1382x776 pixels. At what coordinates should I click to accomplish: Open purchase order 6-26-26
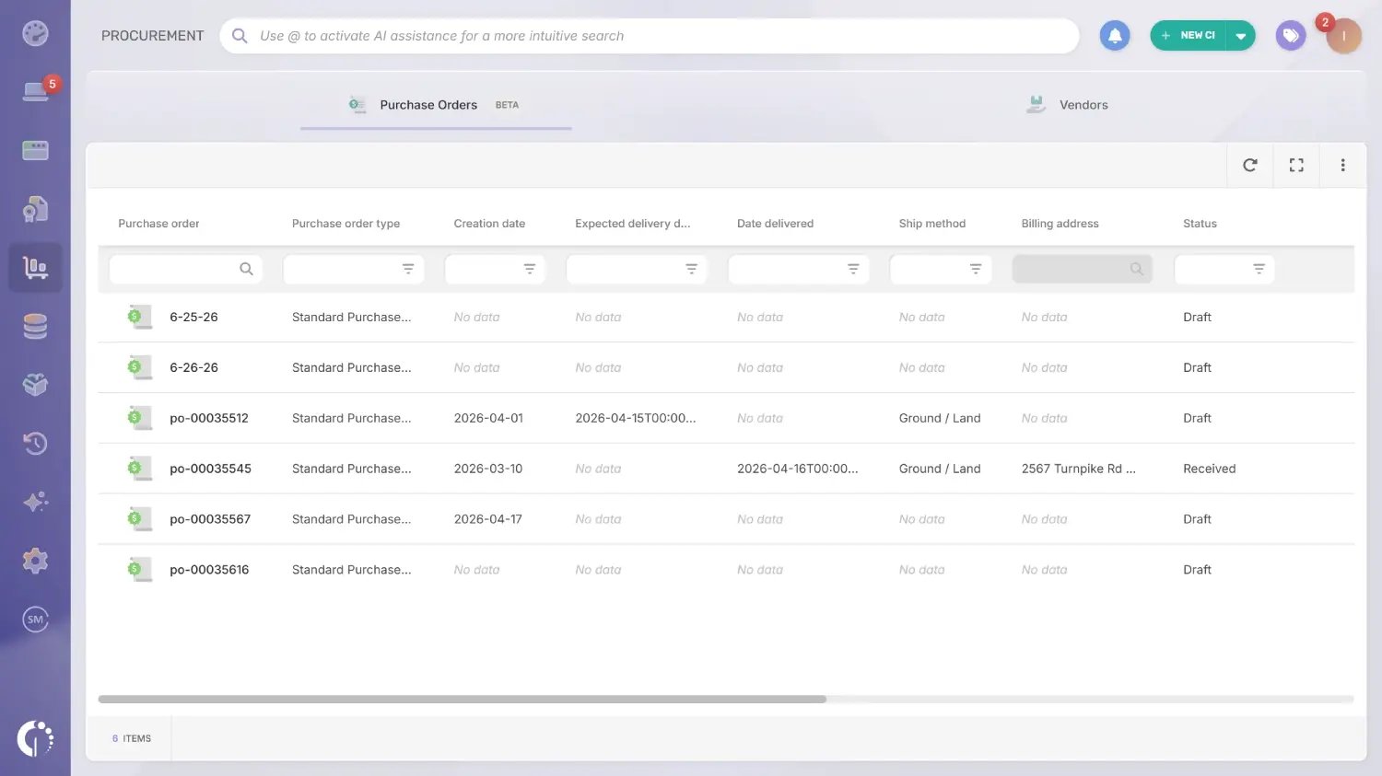[x=193, y=367]
